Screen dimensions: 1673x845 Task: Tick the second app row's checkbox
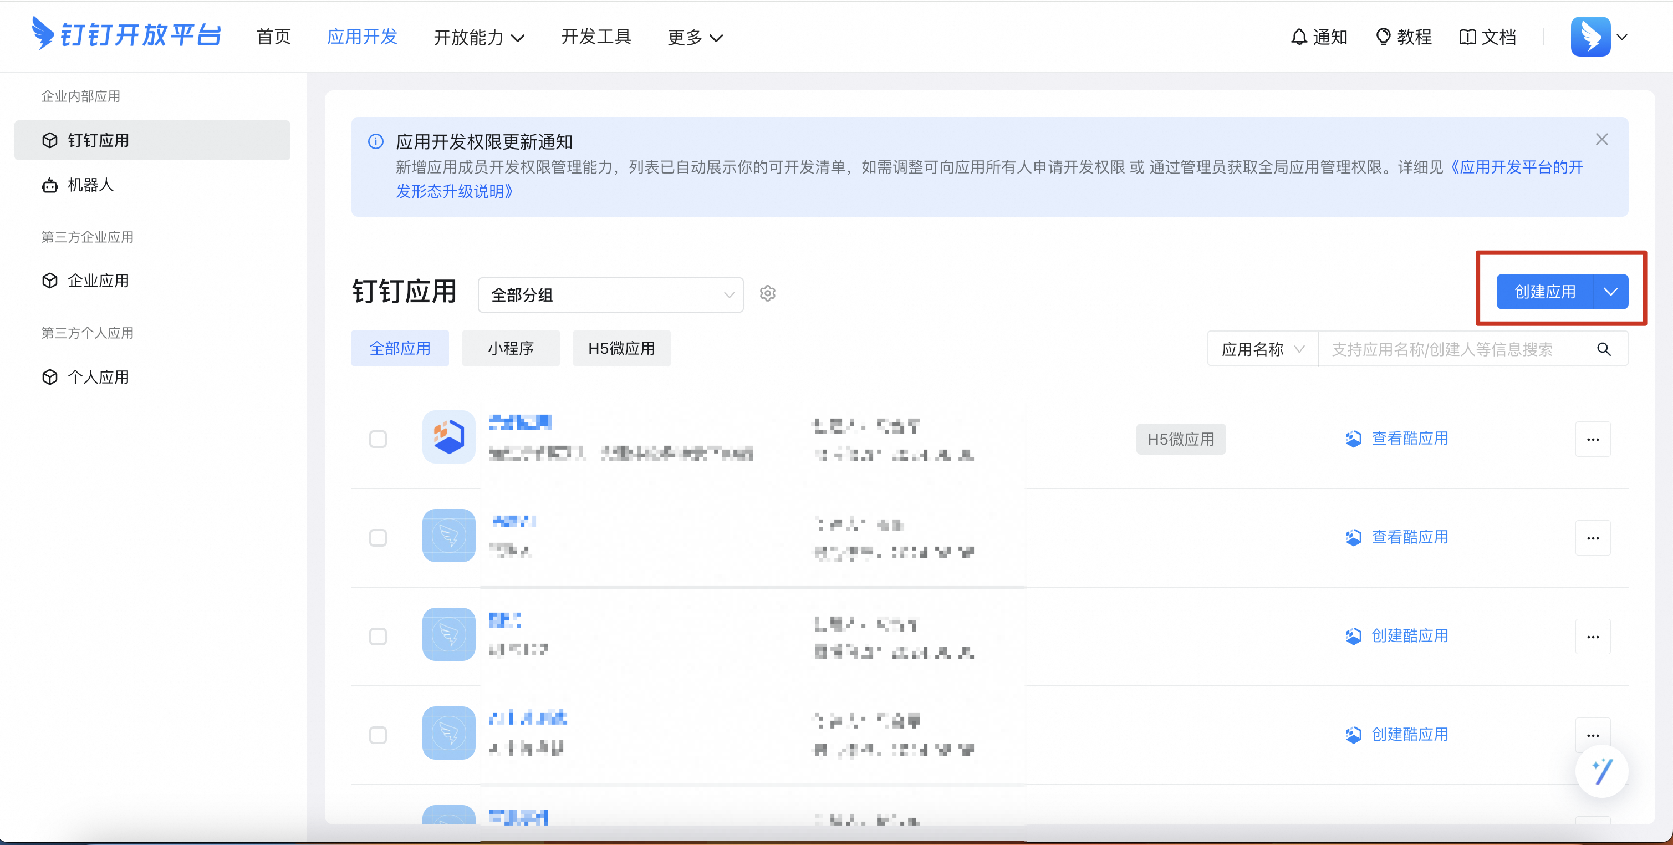[x=378, y=538]
